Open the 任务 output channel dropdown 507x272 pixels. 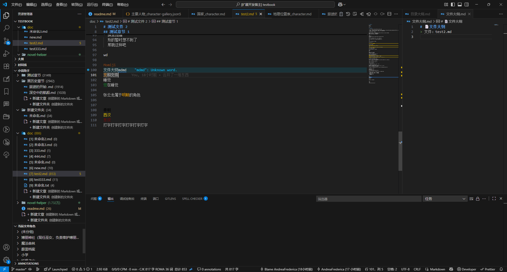[445, 199]
